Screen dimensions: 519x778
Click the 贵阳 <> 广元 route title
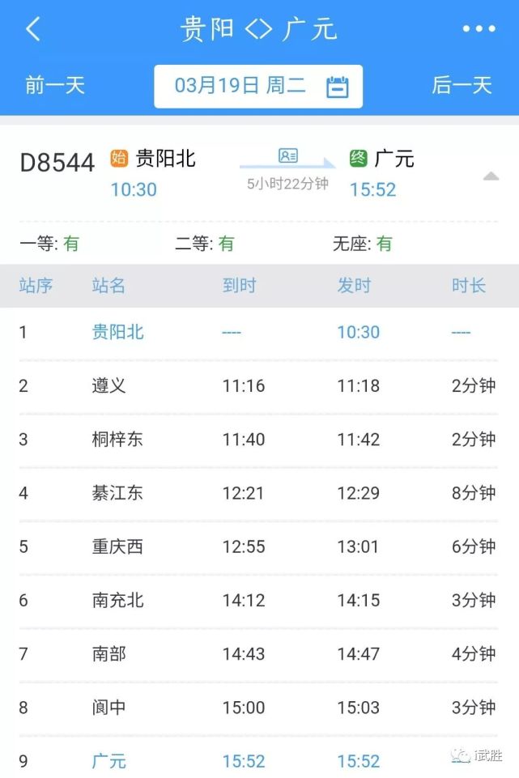point(259,28)
